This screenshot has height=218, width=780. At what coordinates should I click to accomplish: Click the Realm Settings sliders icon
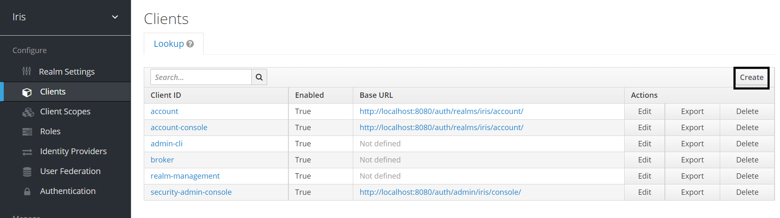coord(27,71)
